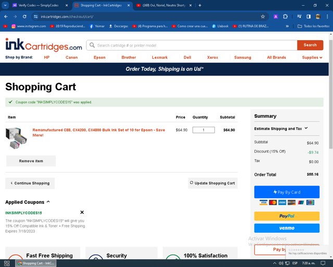
Task: Go forward in browser history
Action: click(15, 17)
